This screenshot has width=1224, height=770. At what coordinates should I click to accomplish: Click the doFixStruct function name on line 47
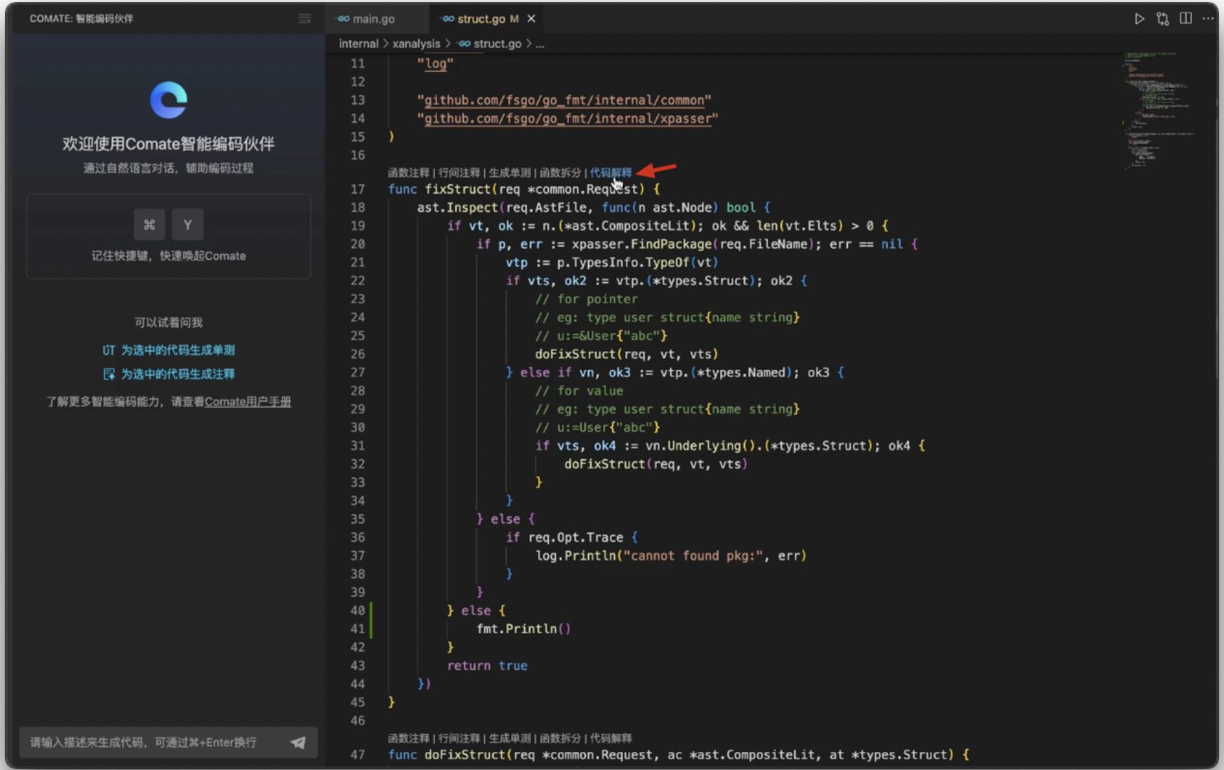pos(465,755)
